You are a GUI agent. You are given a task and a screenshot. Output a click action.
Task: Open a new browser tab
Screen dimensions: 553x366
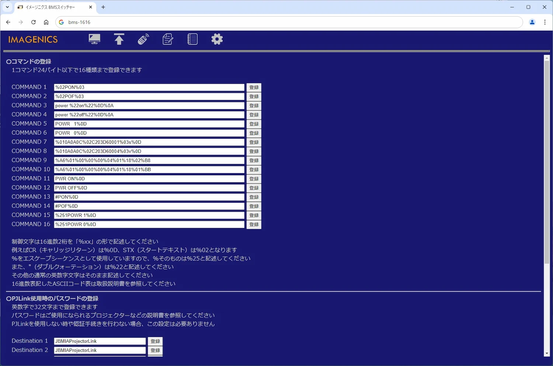103,7
